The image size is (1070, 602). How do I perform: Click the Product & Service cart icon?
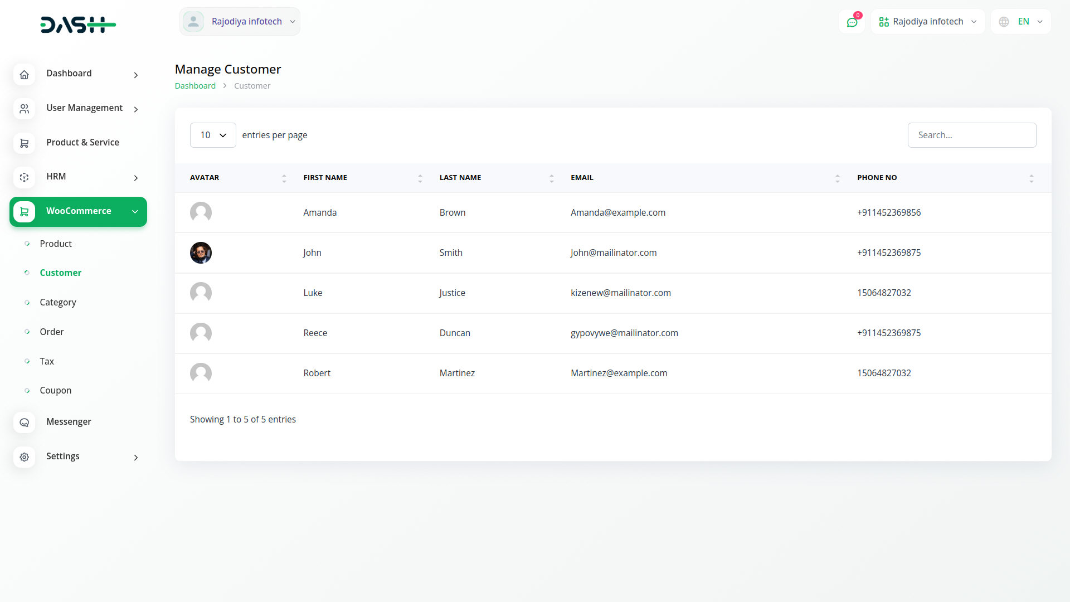pos(24,143)
